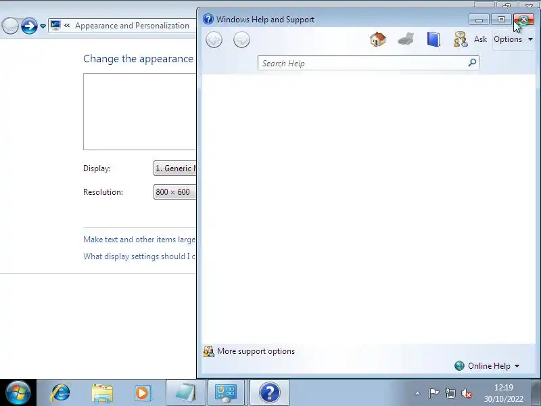
Task: Switch to the Notepad taskbar window
Action: pyautogui.click(x=185, y=393)
